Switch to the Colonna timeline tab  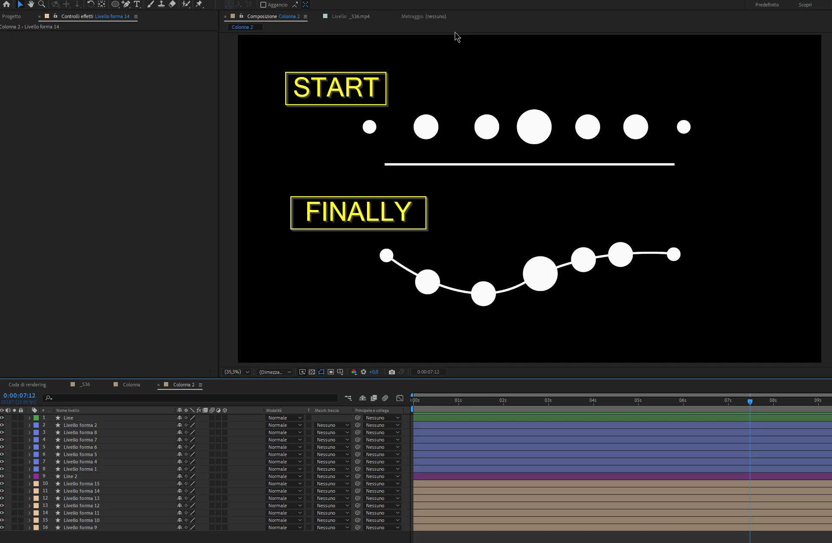pos(131,385)
